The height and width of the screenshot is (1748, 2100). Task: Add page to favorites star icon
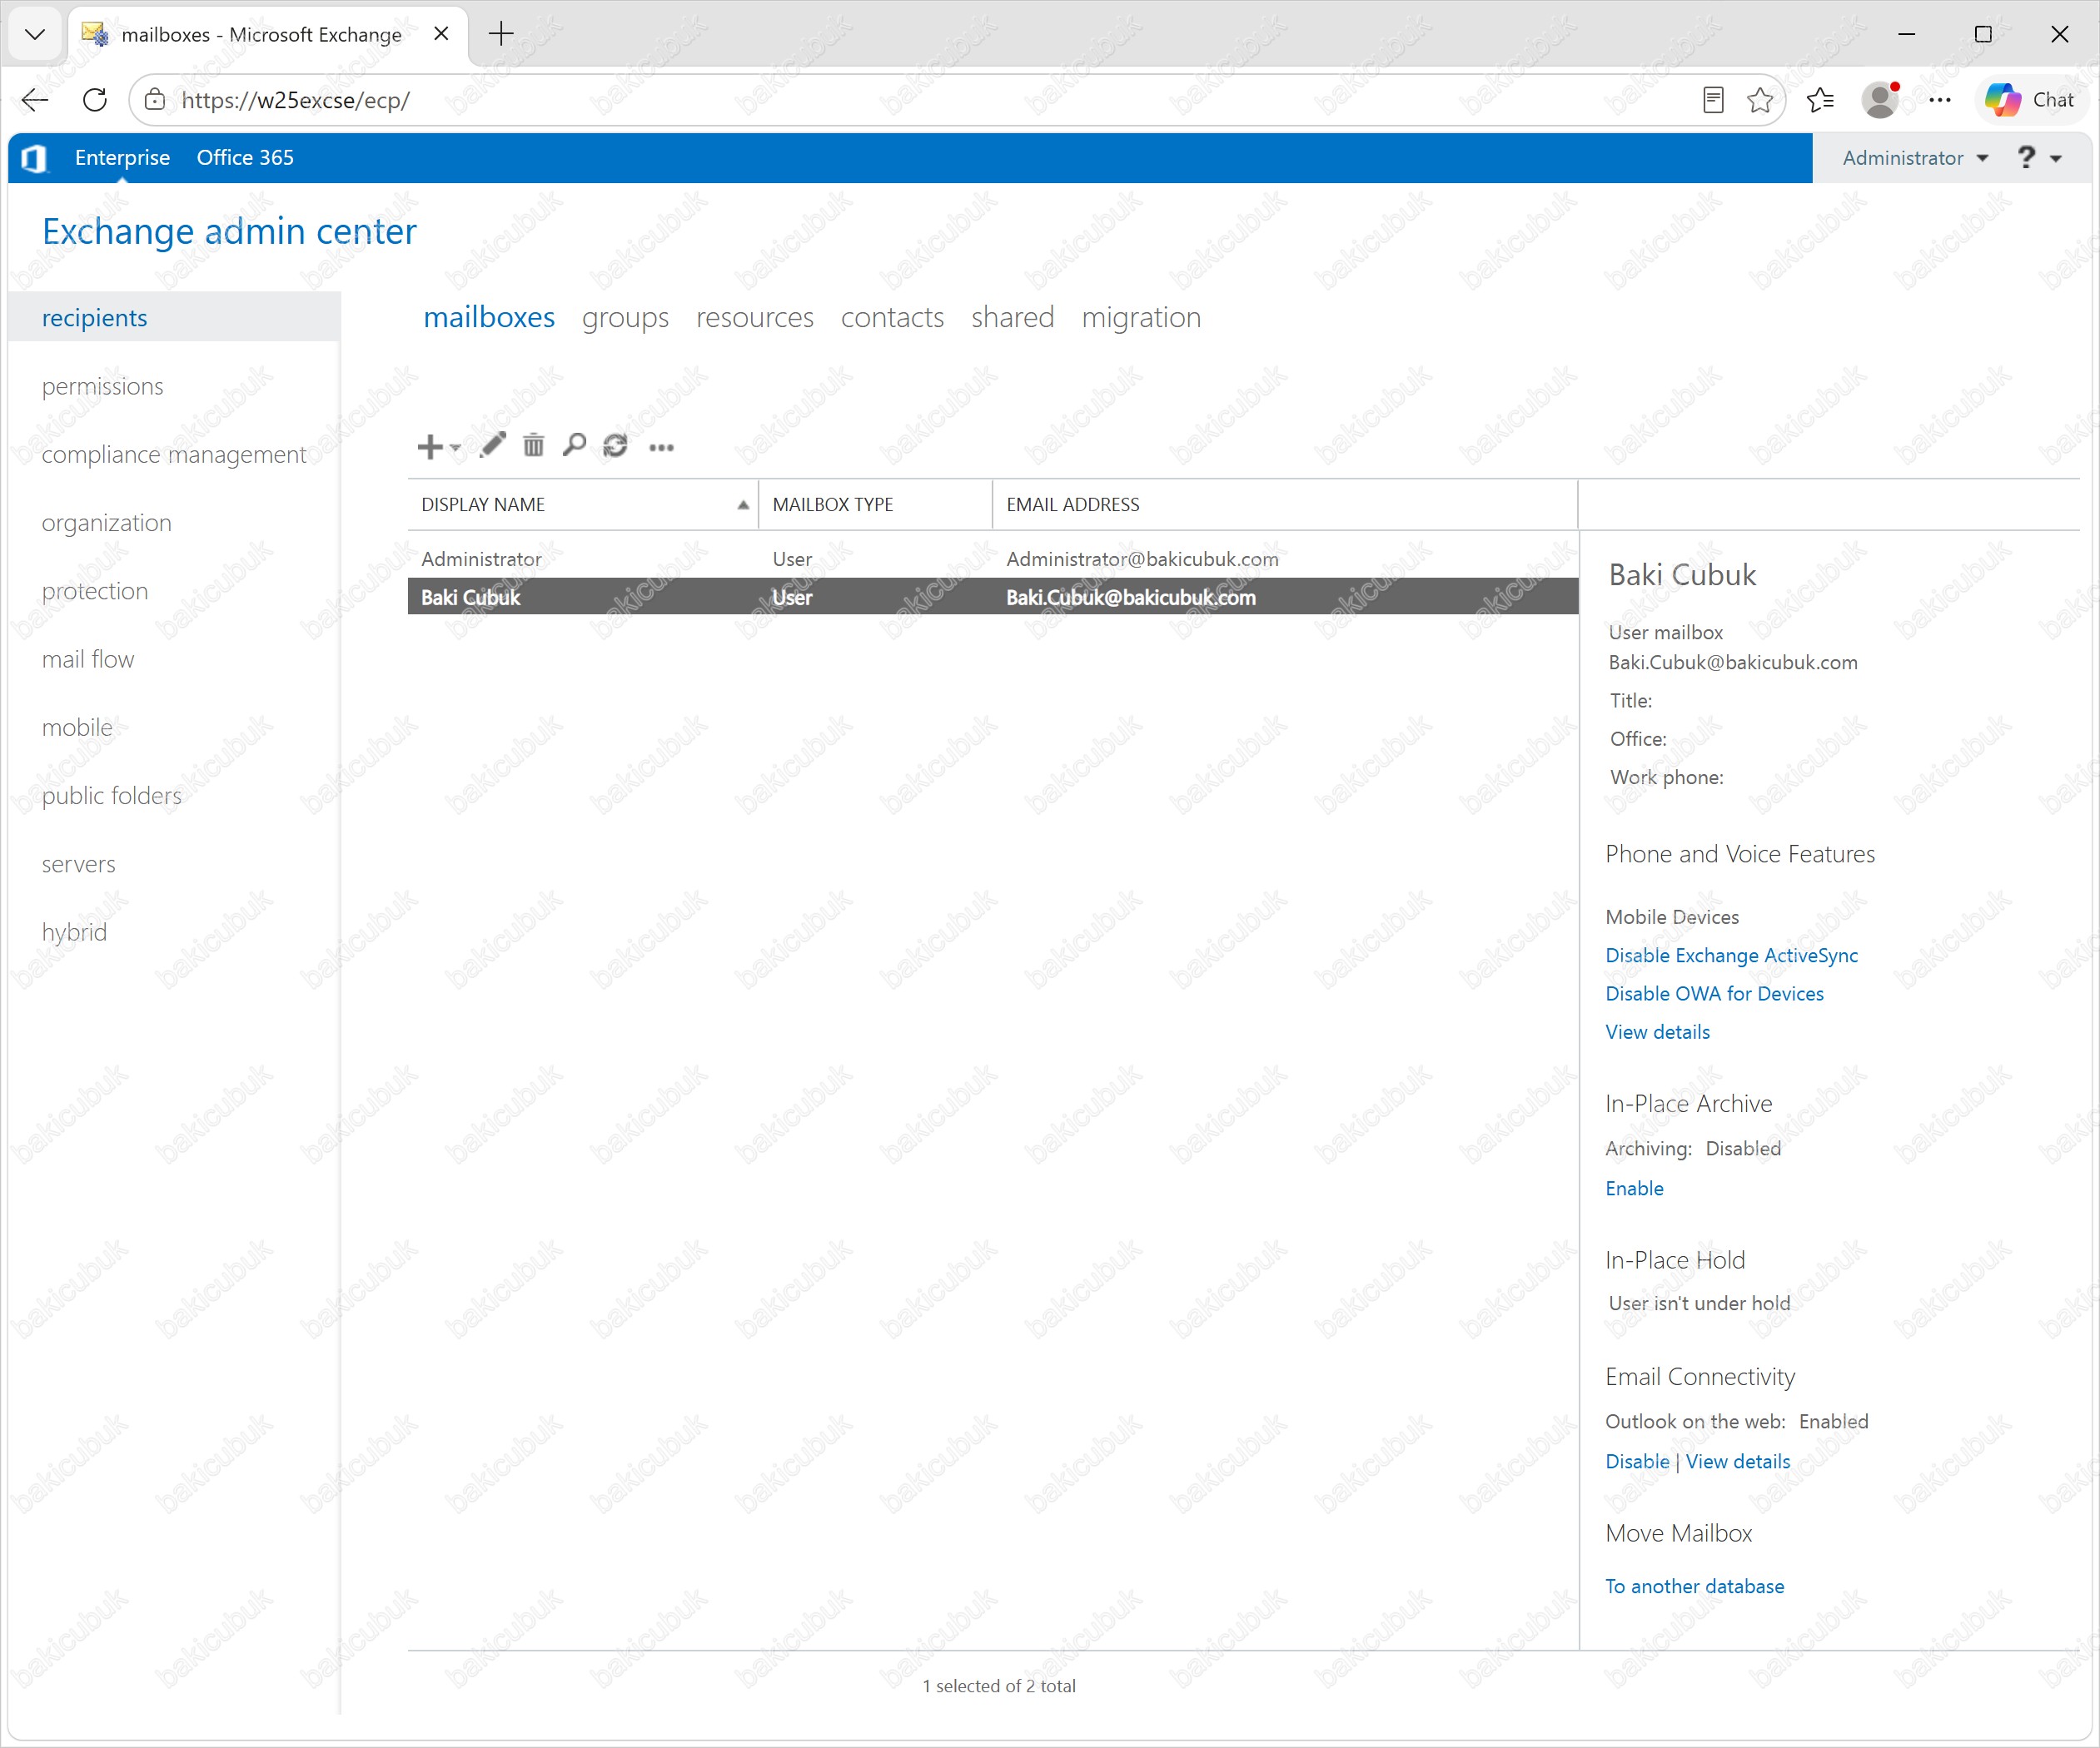click(1760, 100)
